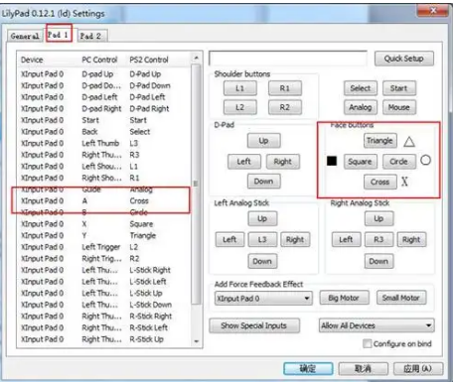This screenshot has height=382, width=453.
Task: Click the list scroll up arrow
Action: tap(196, 59)
